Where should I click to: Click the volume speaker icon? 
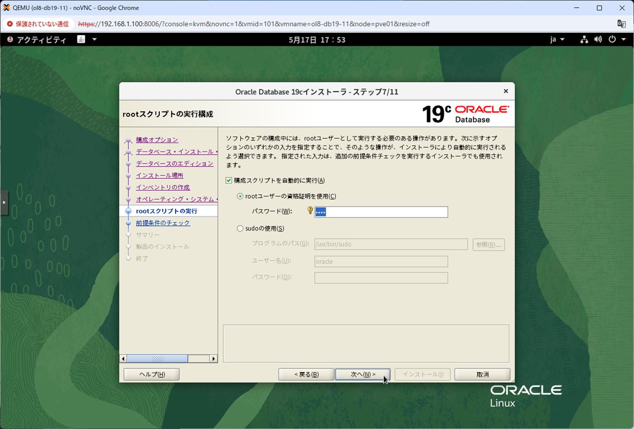coord(598,39)
